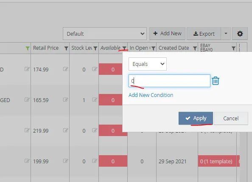Image resolution: width=252 pixels, height=182 pixels.
Task: Open the EBAY column filter funnel
Action: (233, 48)
